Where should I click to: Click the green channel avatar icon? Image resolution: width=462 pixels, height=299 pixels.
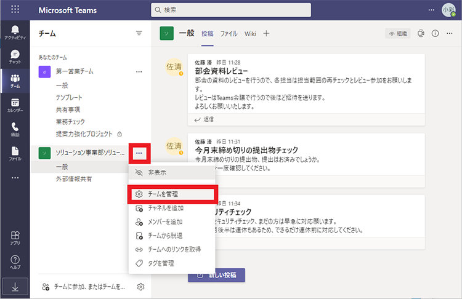click(x=167, y=34)
